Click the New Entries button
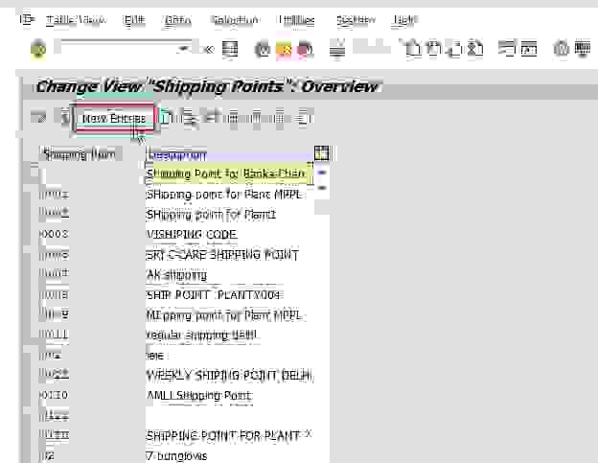Viewport: 598px width, 463px height. (114, 118)
